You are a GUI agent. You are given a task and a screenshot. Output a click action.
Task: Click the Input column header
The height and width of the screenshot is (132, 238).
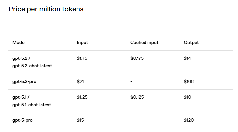tap(82, 43)
